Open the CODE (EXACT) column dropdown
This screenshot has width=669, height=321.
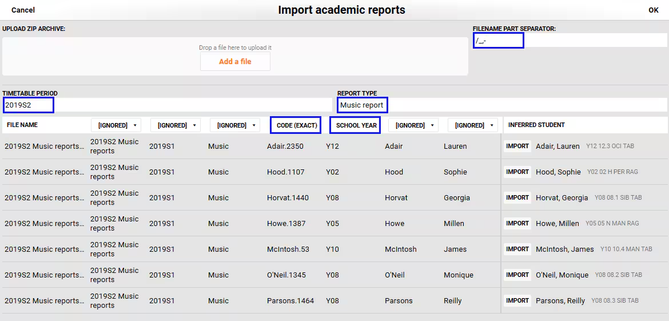pyautogui.click(x=295, y=125)
